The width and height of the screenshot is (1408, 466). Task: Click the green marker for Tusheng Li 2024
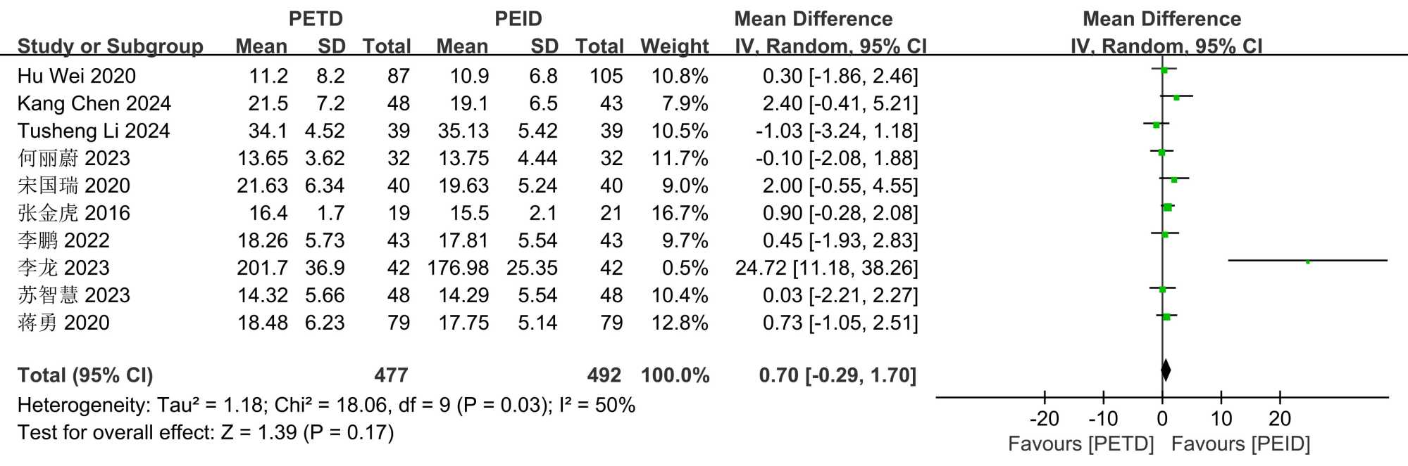tap(1156, 124)
